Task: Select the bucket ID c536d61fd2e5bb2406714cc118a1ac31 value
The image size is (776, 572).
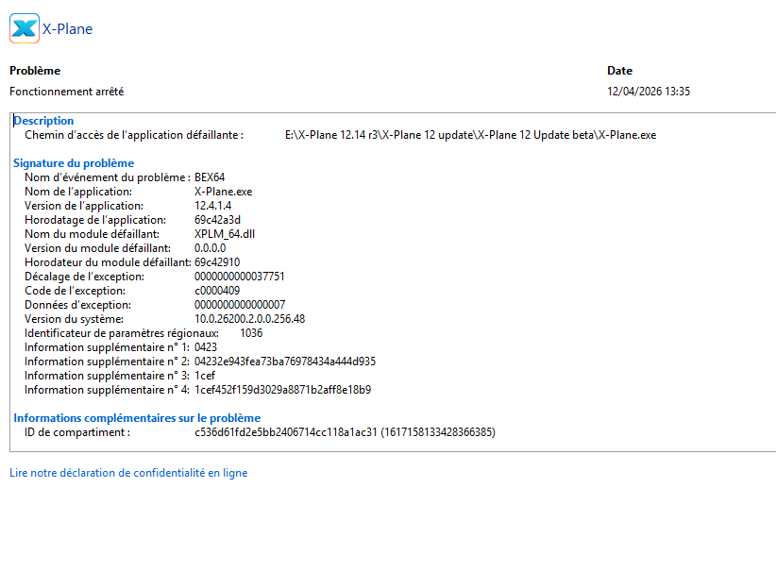Action: click(345, 432)
